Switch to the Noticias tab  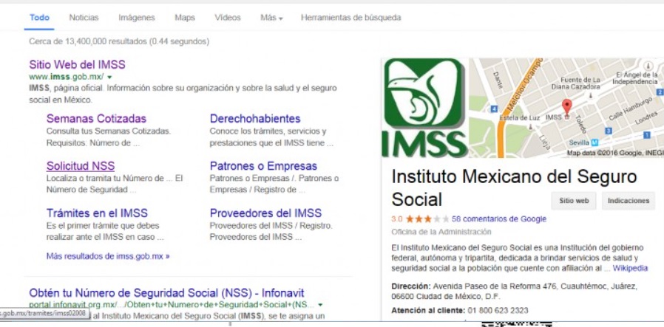click(x=84, y=17)
